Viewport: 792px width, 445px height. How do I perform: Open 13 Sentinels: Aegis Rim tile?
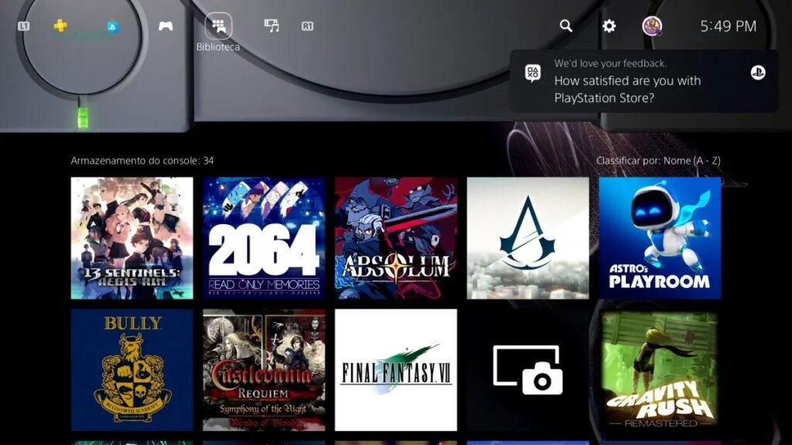coord(132,238)
